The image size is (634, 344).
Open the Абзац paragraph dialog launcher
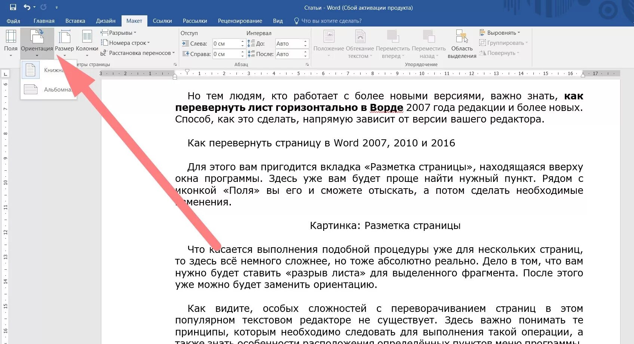click(x=307, y=65)
